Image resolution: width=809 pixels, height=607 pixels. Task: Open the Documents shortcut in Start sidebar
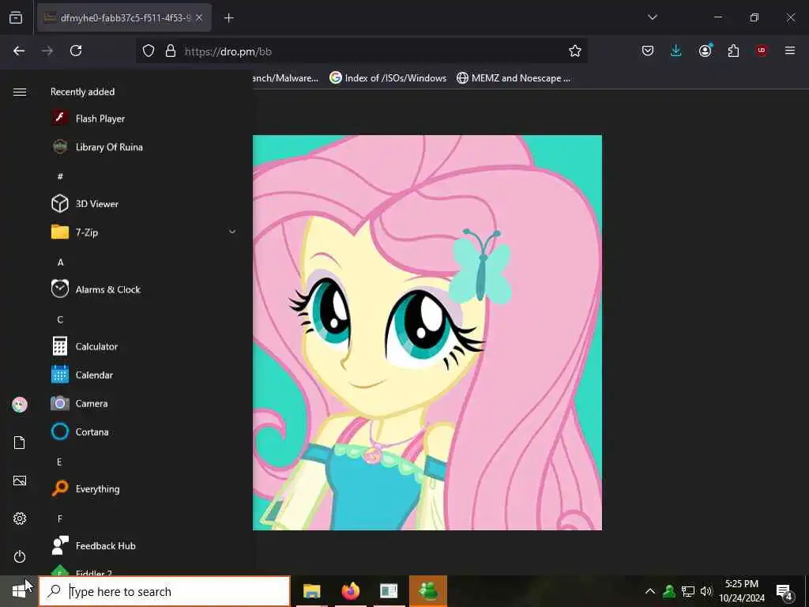[x=20, y=443]
